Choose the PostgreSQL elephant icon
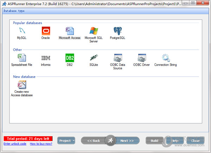Image resolution: width=211 pixels, height=153 pixels. 117,31
